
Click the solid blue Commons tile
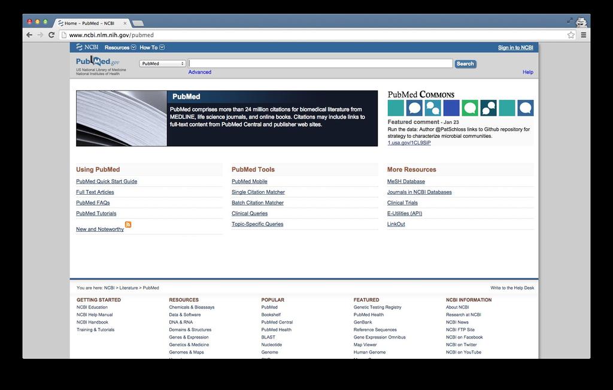click(451, 108)
